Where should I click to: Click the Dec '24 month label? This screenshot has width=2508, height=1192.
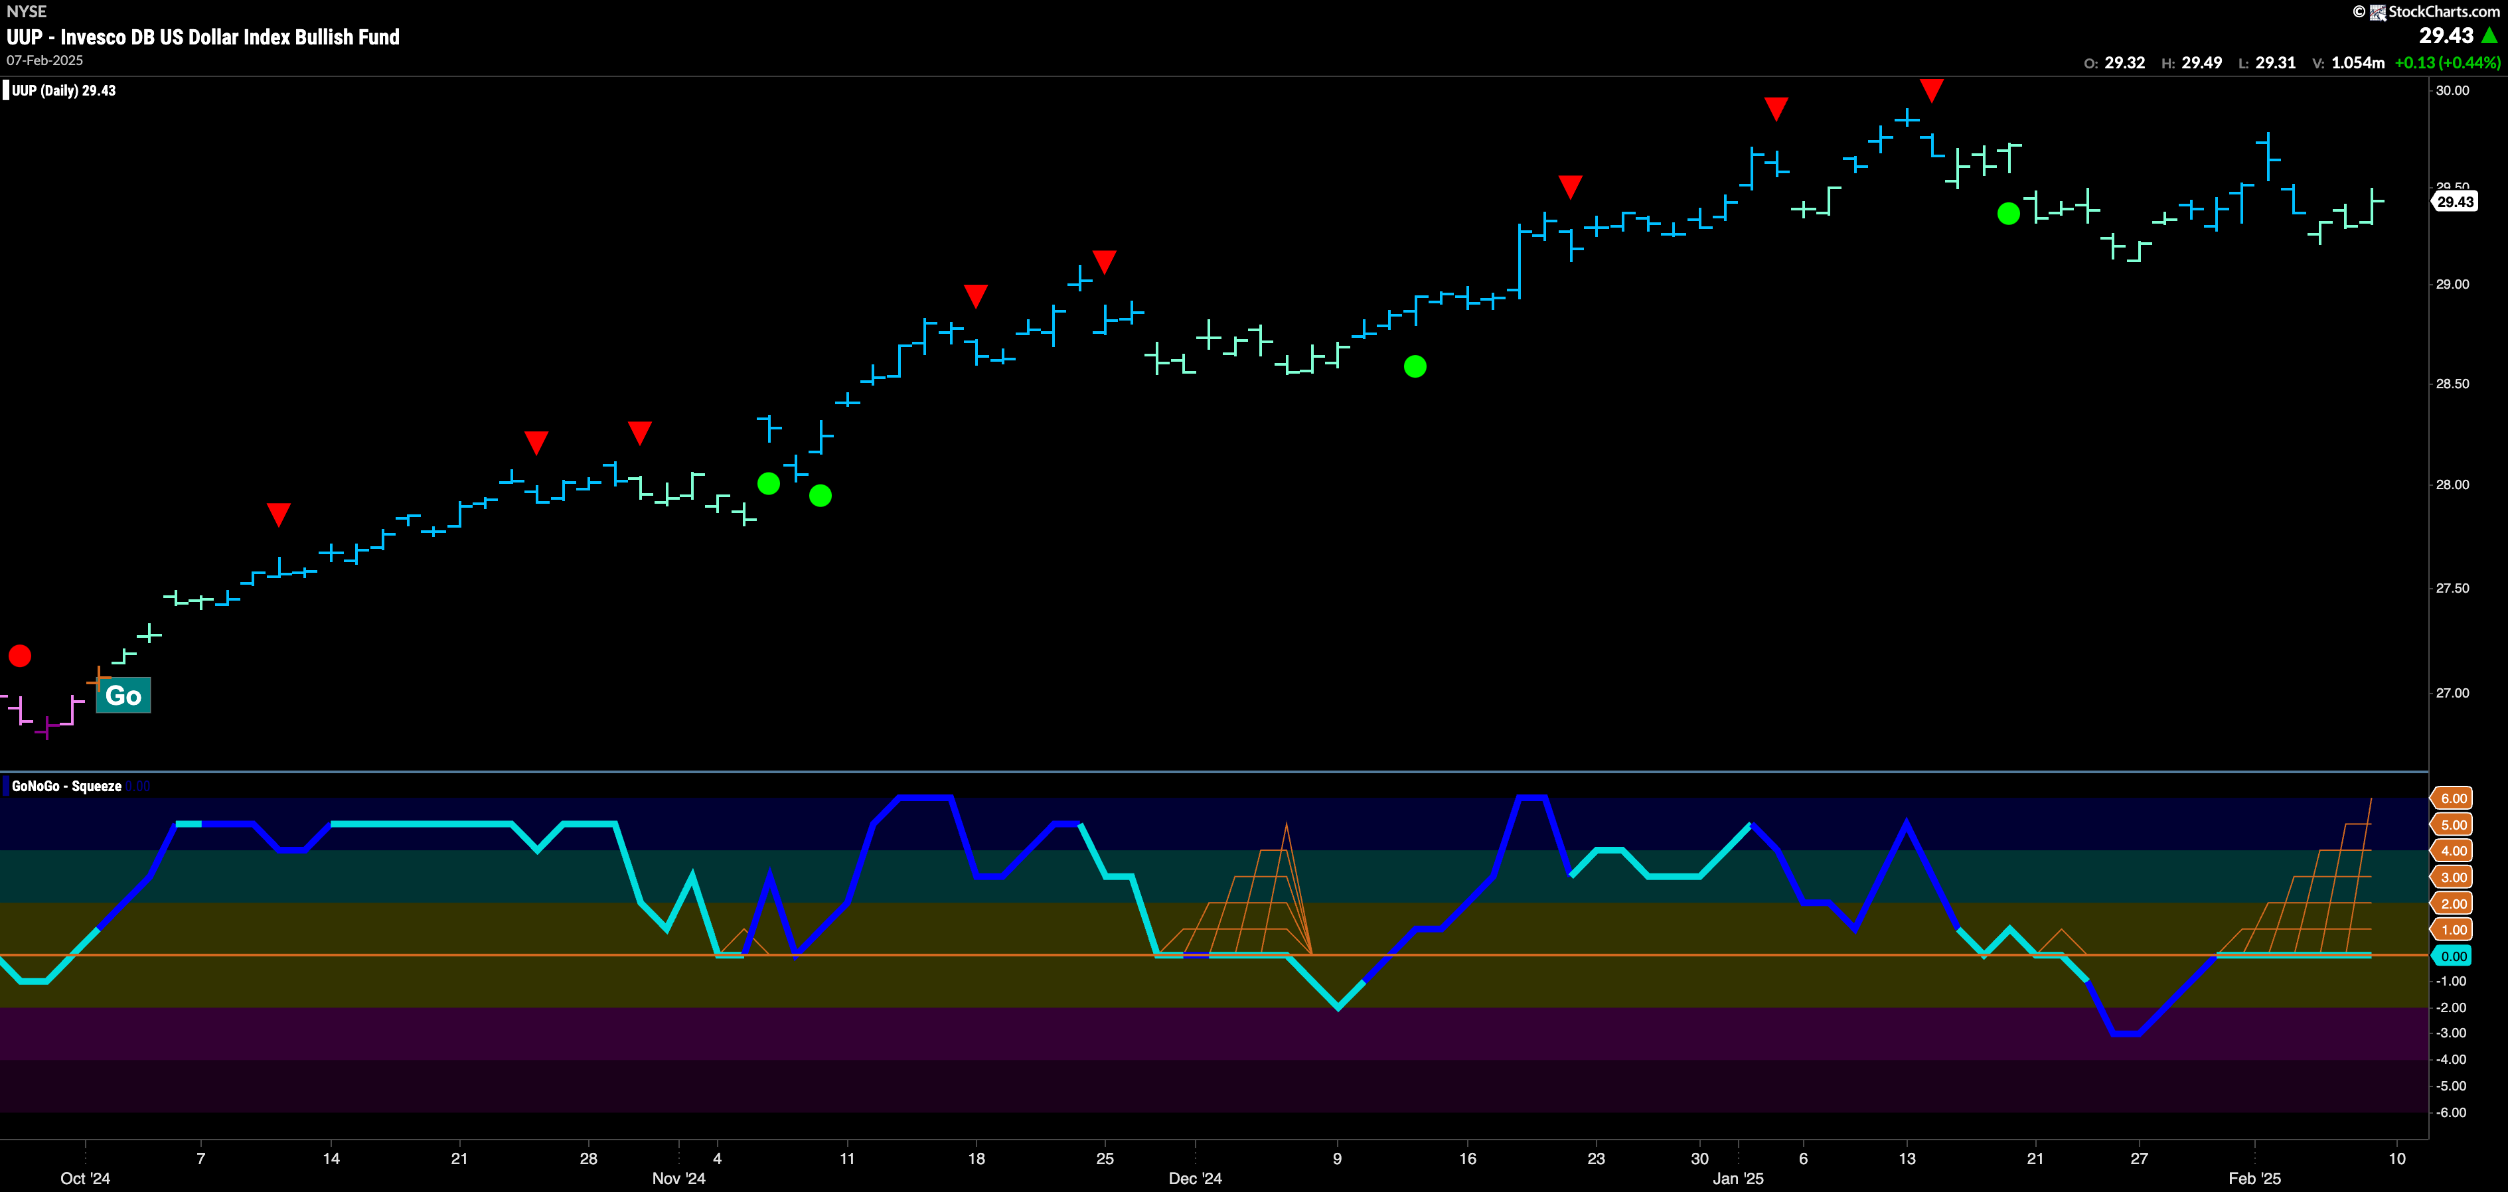click(1195, 1178)
